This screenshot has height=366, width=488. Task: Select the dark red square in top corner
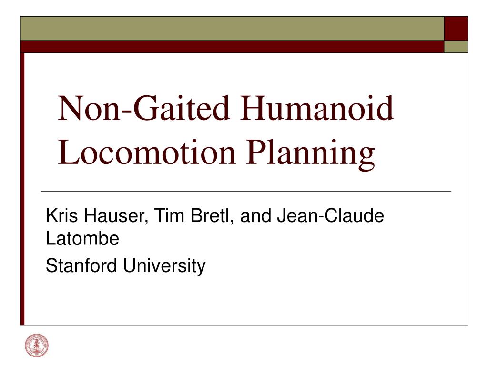[456, 28]
